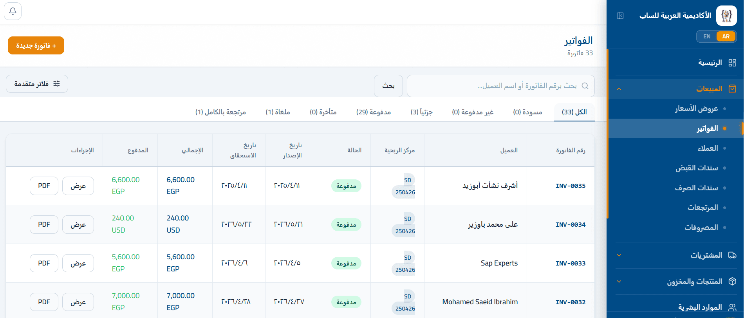Screen dimensions: 744x318
Task: Expand the المنتجات والمخزون menu chevron
Action: [619, 282]
